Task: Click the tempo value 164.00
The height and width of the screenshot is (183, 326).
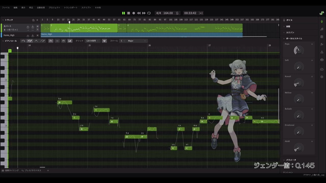Action: [168, 13]
